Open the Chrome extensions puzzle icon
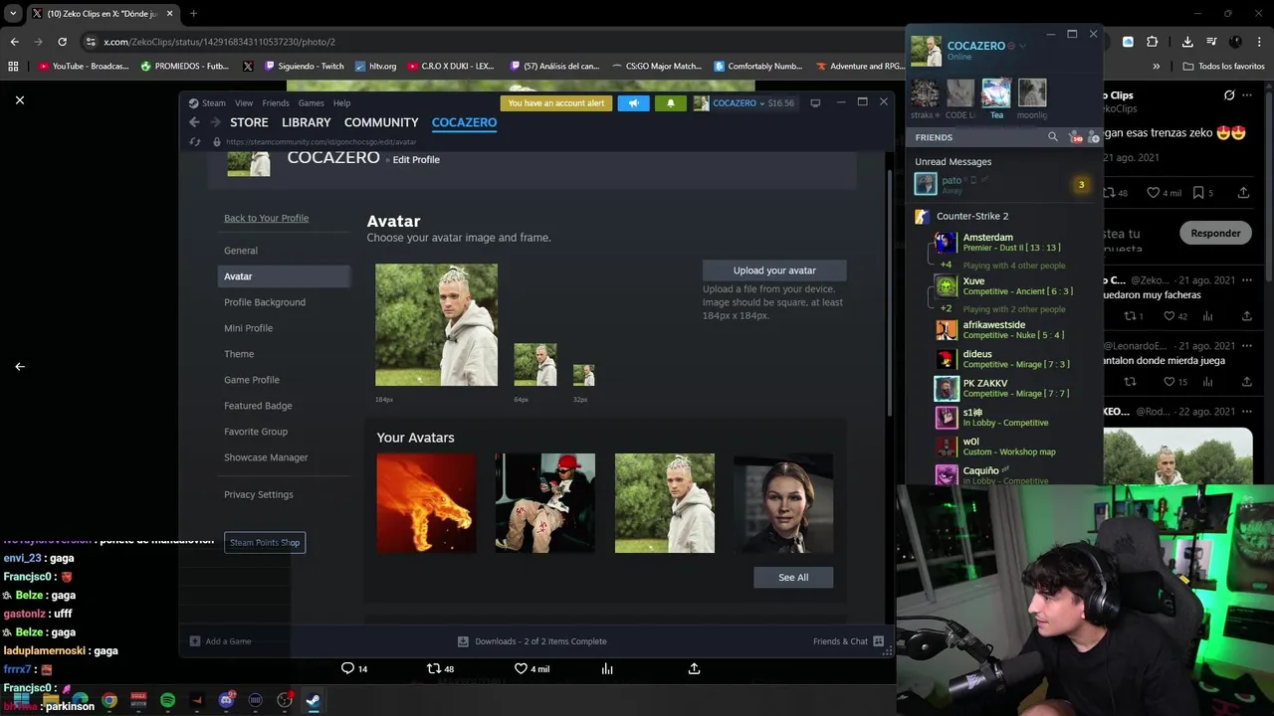 1153,42
